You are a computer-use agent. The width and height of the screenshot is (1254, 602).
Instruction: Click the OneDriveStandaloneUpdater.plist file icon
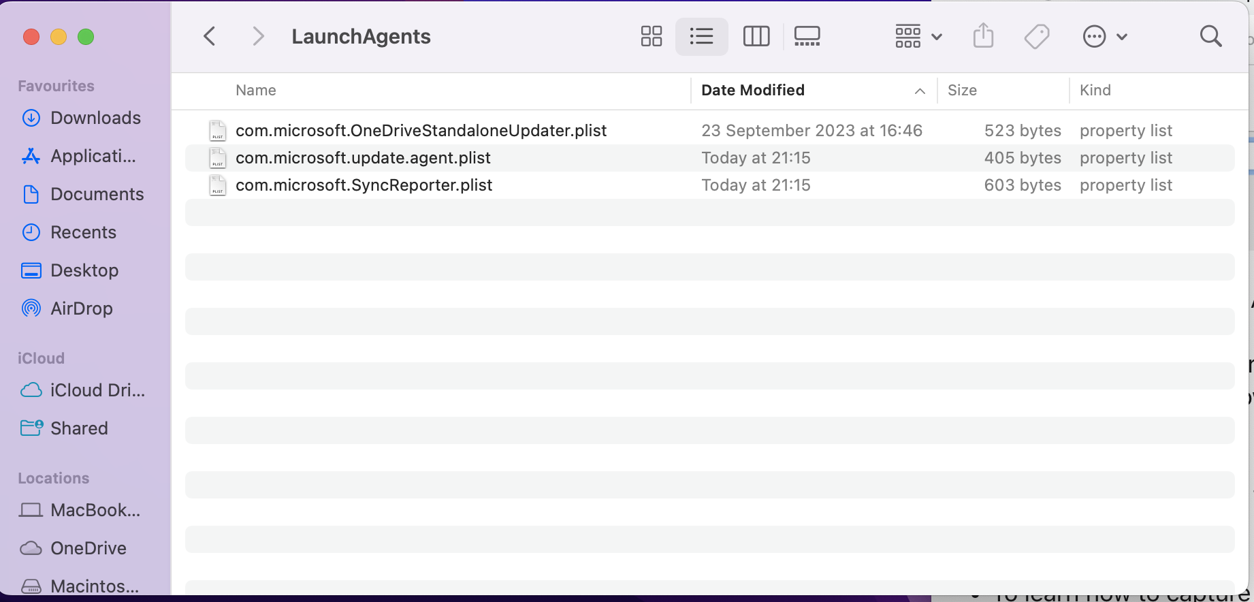218,131
